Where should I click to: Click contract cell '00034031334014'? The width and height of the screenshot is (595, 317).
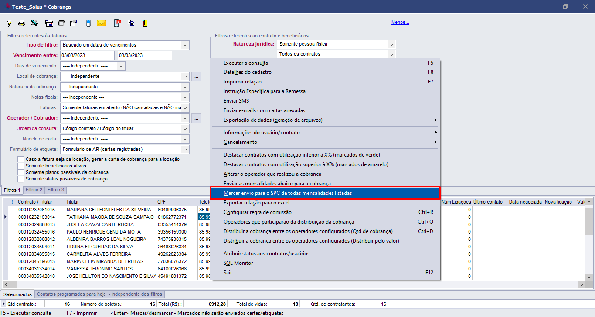(x=41, y=269)
